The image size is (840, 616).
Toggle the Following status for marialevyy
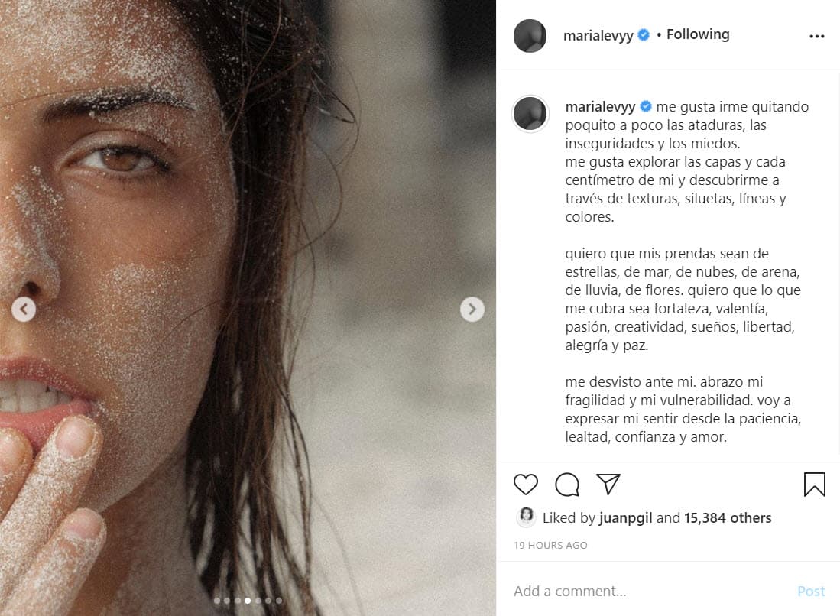[698, 34]
